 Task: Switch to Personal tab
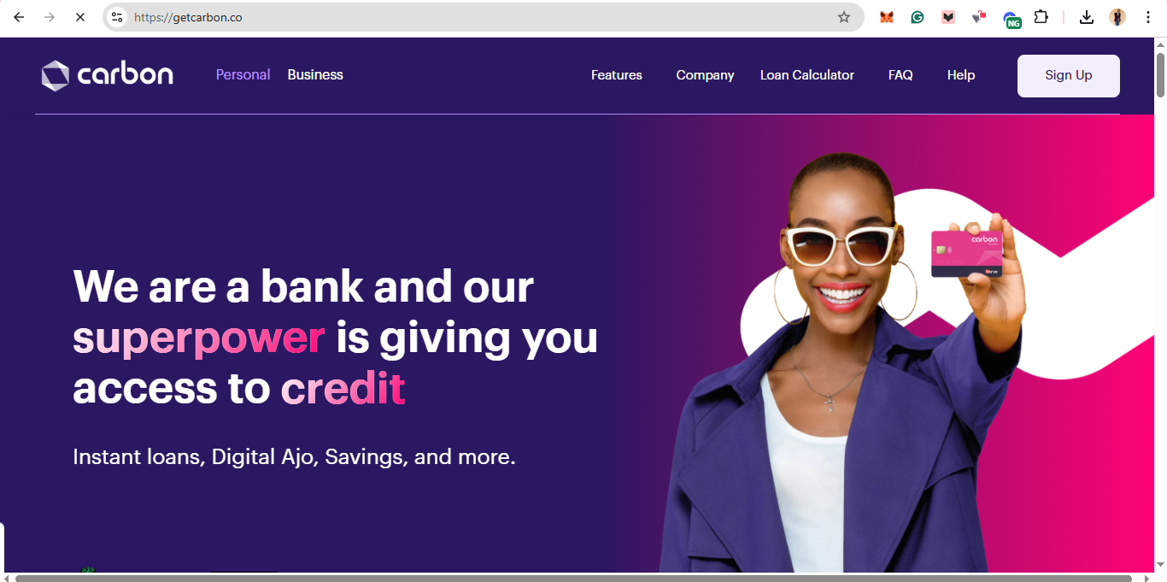tap(243, 75)
